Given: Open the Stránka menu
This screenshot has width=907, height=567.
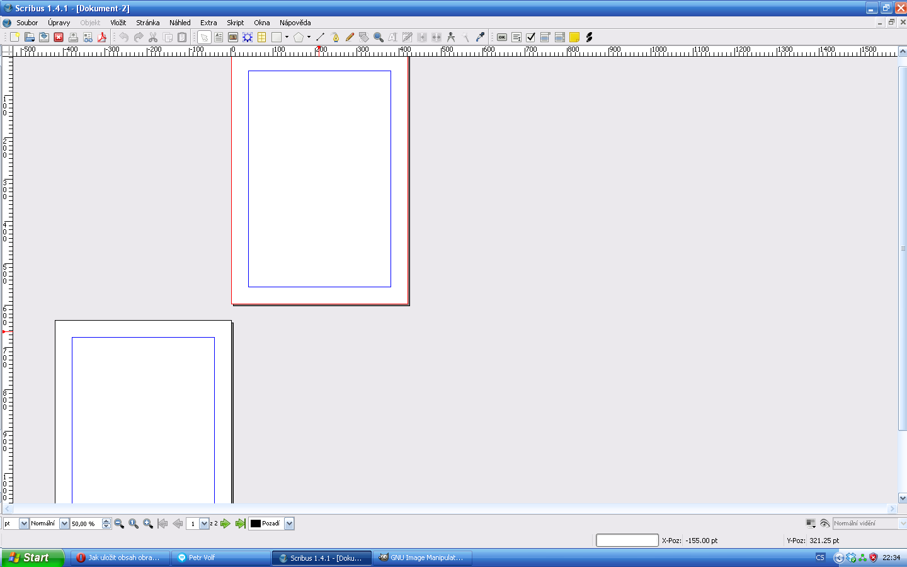Looking at the screenshot, I should tap(148, 23).
